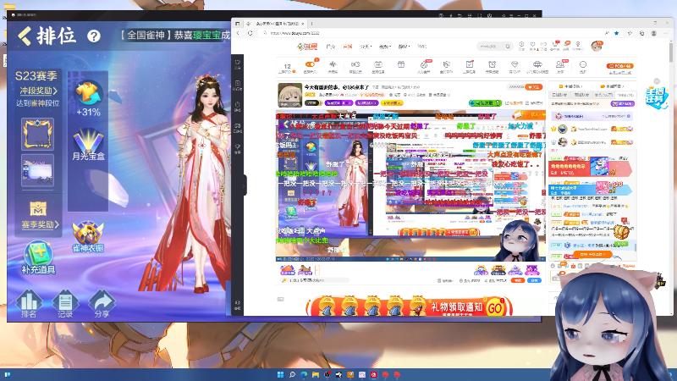This screenshot has height=381, width=677.
Task: Open the clock history icon in header
Action: (521, 46)
